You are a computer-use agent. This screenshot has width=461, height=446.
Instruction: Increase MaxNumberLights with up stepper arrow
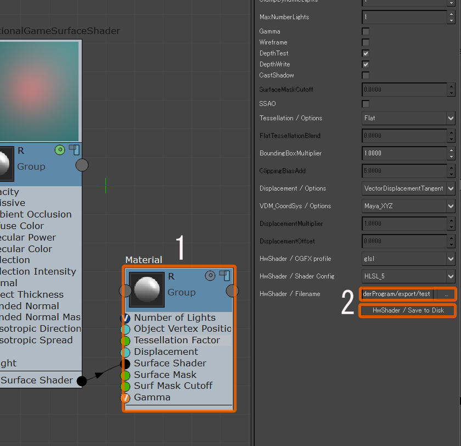[x=451, y=14]
